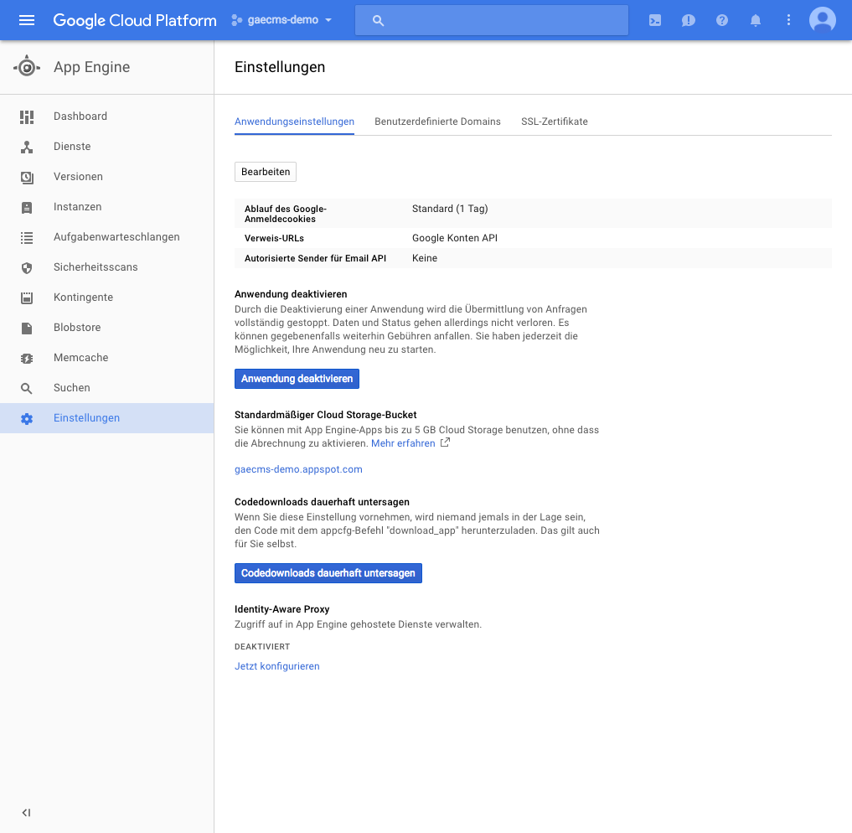Click the Einstellungen gear icon
Image resolution: width=852 pixels, height=833 pixels.
[27, 418]
